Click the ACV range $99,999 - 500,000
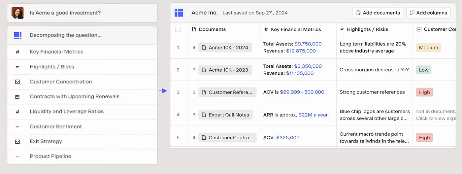The height and width of the screenshot is (174, 462). click(x=302, y=92)
